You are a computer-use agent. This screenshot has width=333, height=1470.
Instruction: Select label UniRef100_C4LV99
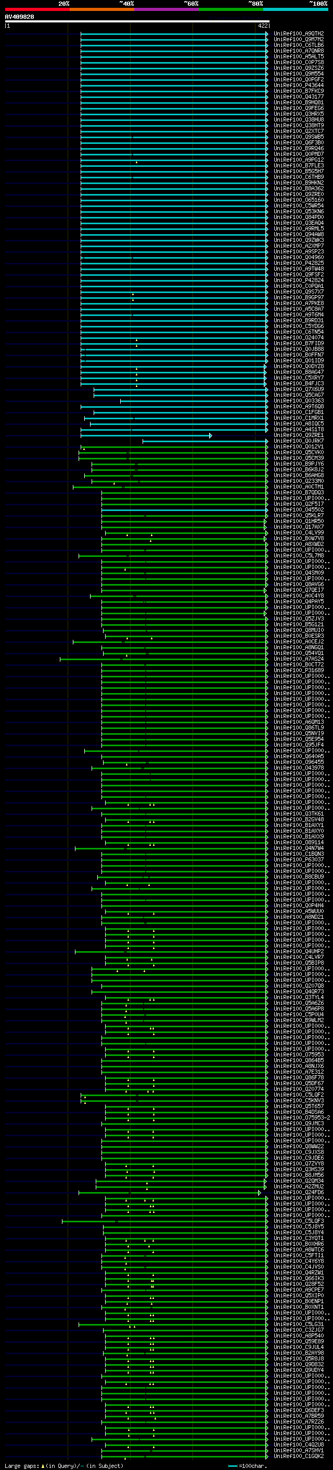coord(299,533)
